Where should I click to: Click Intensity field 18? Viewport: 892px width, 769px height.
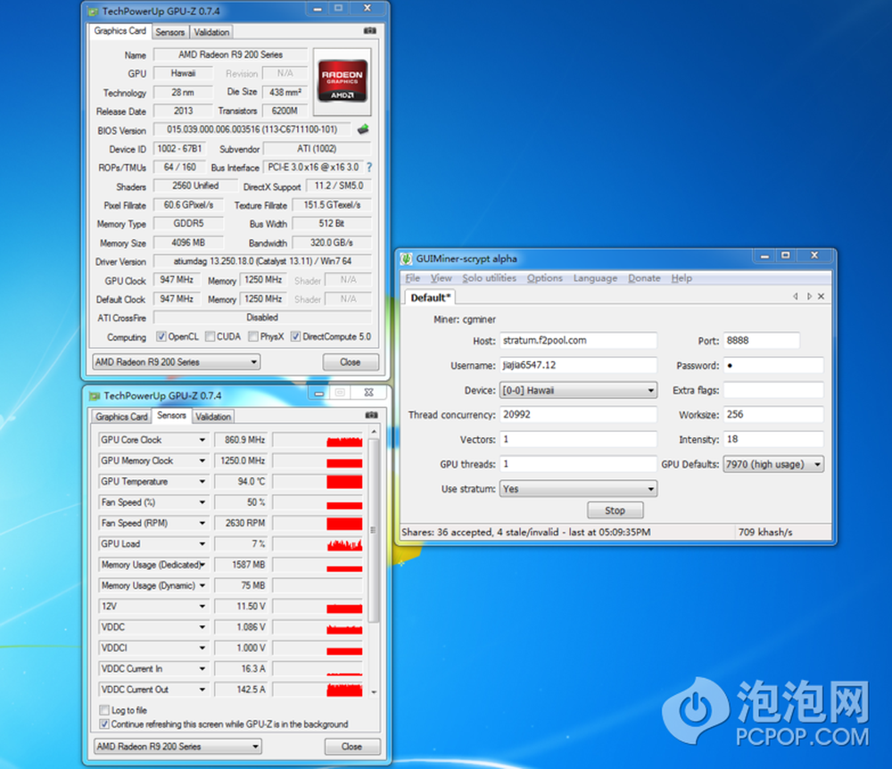coord(773,439)
